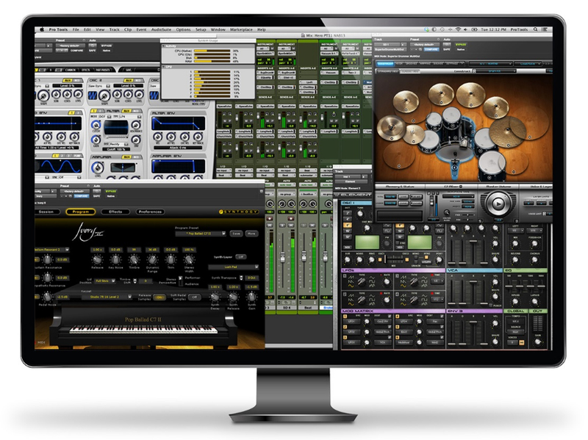Open the Ivory Program Preset dropdown

[201, 234]
